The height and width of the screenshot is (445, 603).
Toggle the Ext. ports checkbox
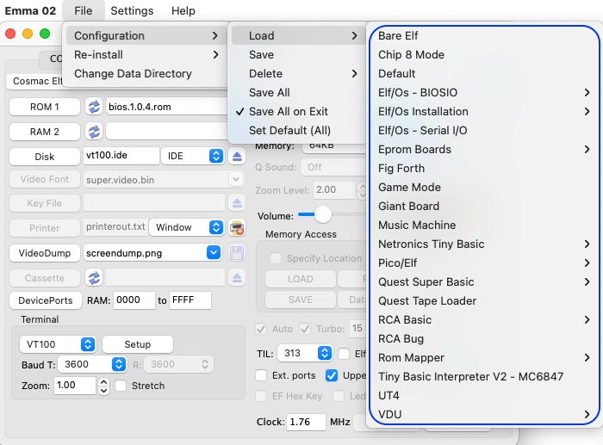[x=261, y=375]
